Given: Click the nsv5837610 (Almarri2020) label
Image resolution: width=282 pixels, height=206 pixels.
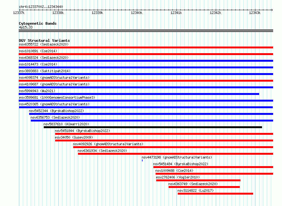Looking at the screenshot, I should coord(66,124).
